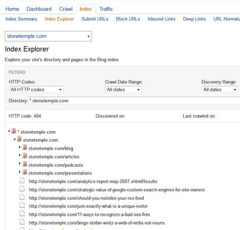Click the *.stonetemple.com root folder icon
Viewport: 240px width, 230px height.
pyautogui.click(x=14, y=131)
